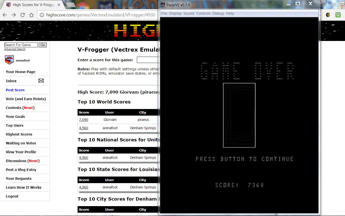Open the 7,090 score link by Giorvam
Viewport: 345px width, 216px height.
tap(84, 120)
